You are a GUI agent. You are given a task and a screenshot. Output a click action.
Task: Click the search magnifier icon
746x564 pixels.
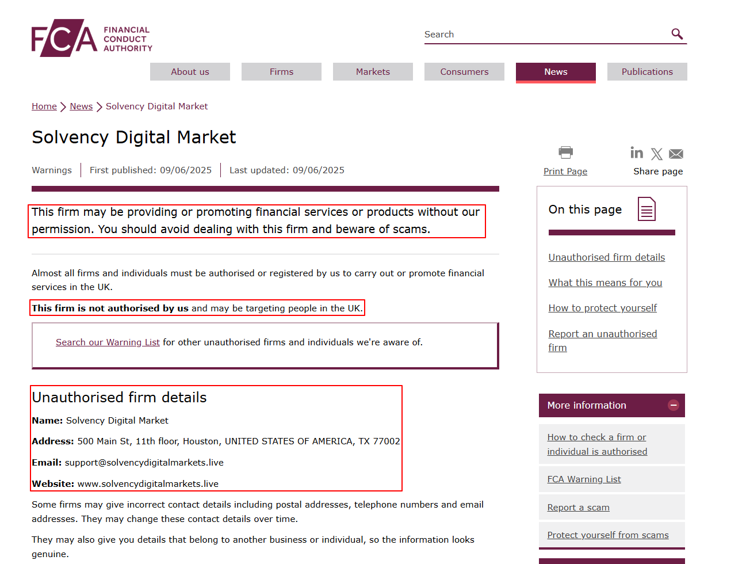click(x=677, y=34)
